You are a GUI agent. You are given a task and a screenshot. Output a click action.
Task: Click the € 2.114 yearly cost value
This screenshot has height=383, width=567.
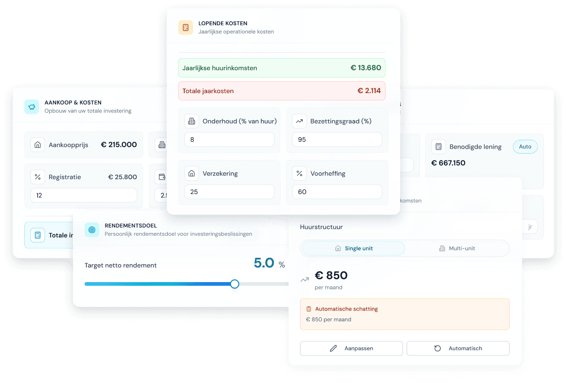click(369, 91)
